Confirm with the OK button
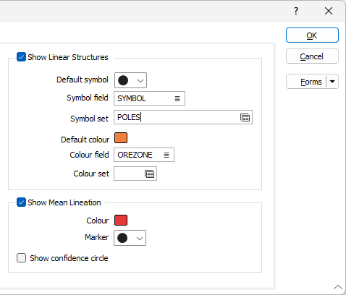Image resolution: width=346 pixels, height=295 pixels. point(312,35)
